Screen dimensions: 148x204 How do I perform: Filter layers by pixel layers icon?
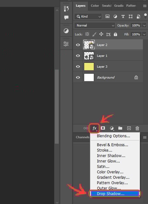click(107, 16)
